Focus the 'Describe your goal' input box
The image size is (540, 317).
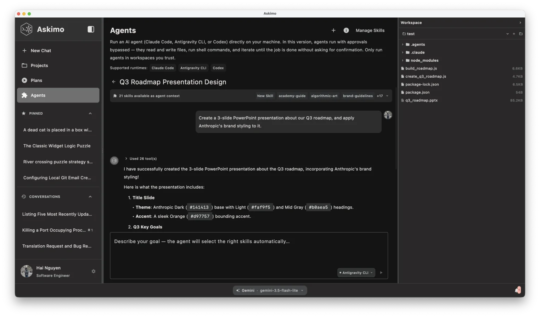(249, 255)
